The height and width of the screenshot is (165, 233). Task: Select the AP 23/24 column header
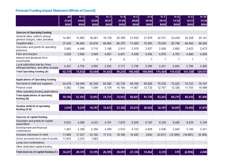click(x=65, y=21)
